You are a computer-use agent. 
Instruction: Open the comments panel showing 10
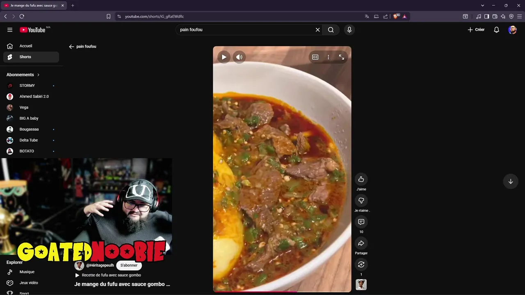point(361,222)
